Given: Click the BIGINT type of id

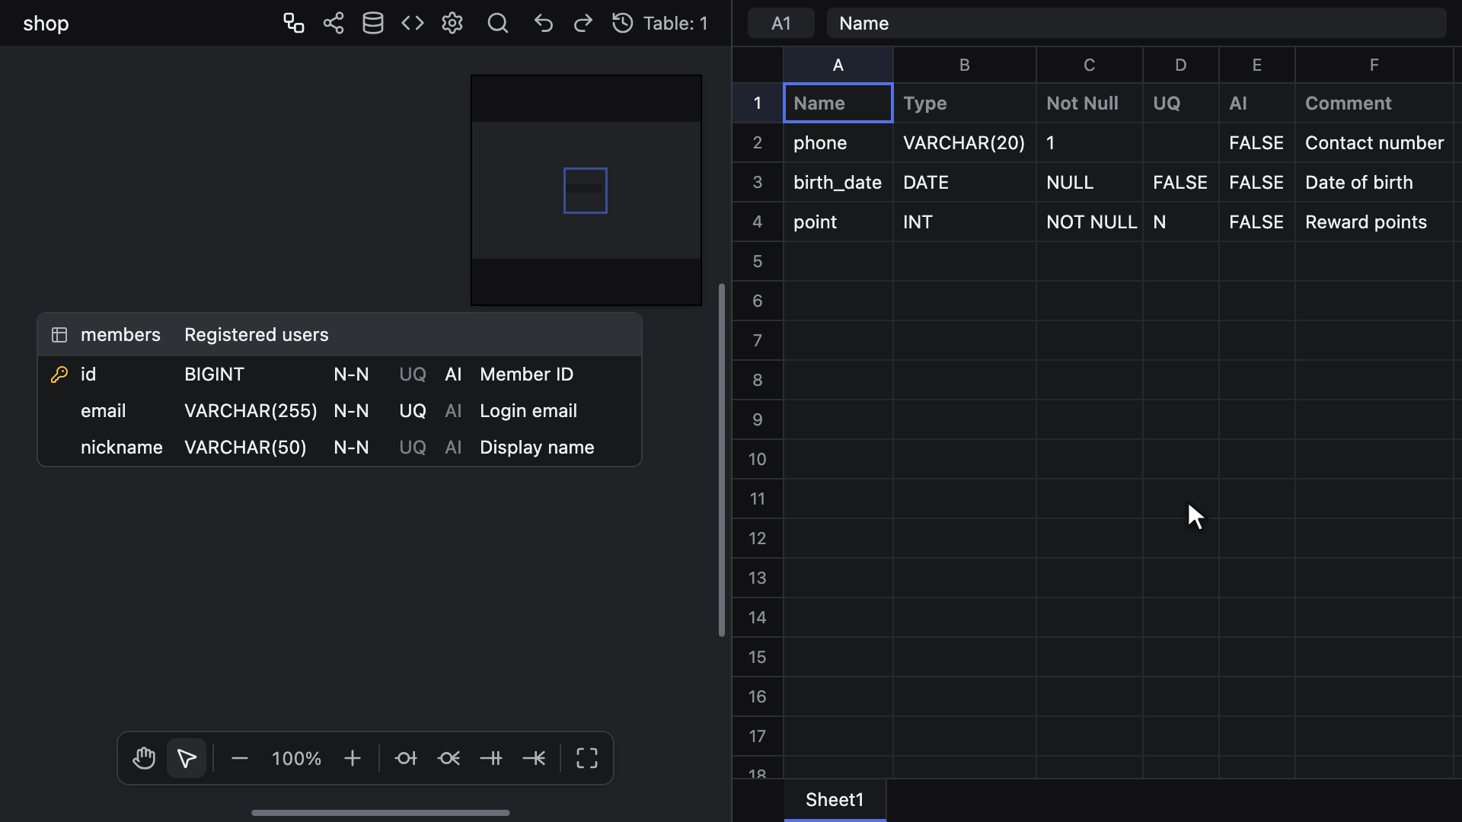Looking at the screenshot, I should 214,374.
